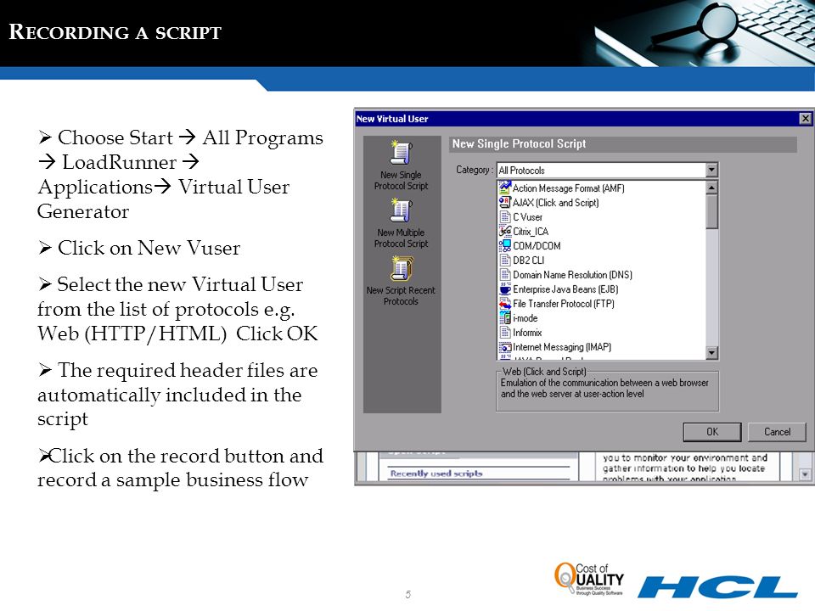This screenshot has width=815, height=611.
Task: Select Informix list entry text
Action: [527, 333]
